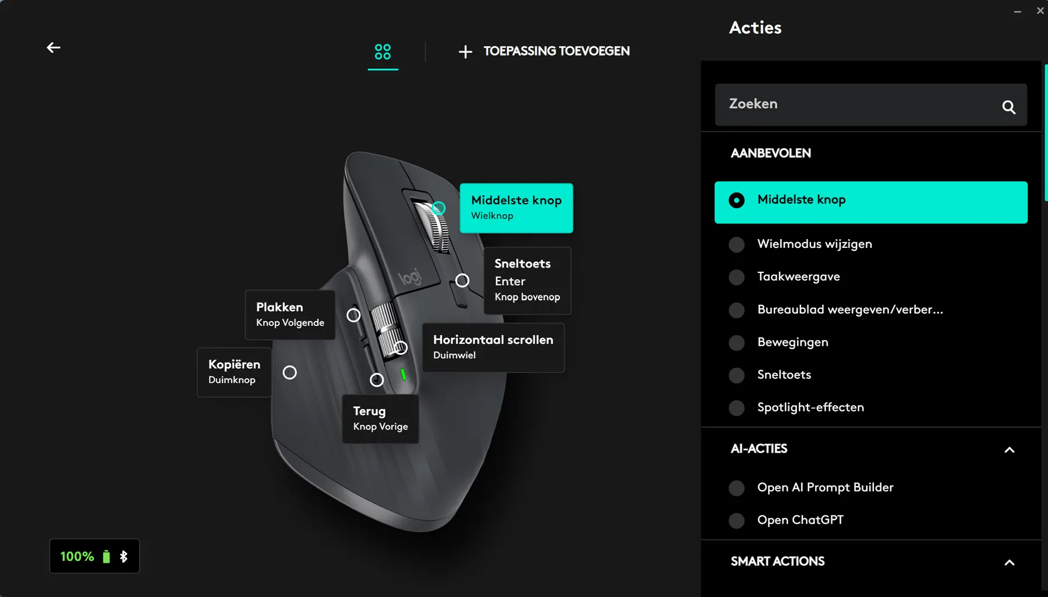Select the top button hotspot near Sneltoets
The height and width of the screenshot is (597, 1048).
tap(462, 280)
